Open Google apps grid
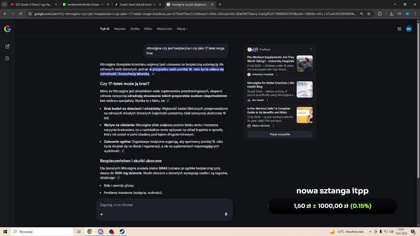 399,29
